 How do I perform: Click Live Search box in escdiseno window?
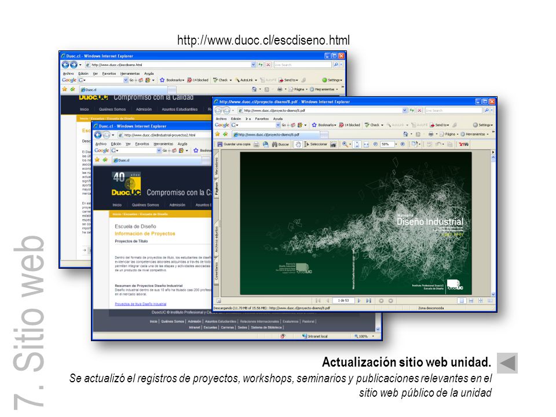point(302,65)
